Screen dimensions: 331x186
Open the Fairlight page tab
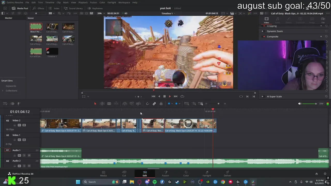(x=207, y=174)
